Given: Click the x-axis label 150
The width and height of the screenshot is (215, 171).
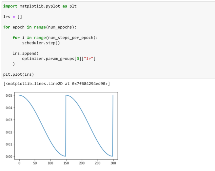Looking at the screenshot, I should point(66,163).
